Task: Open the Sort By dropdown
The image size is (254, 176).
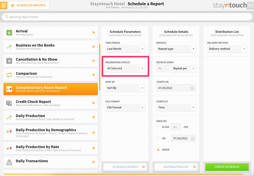Action: click(125, 88)
